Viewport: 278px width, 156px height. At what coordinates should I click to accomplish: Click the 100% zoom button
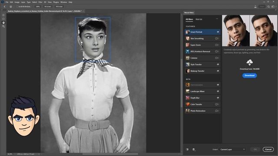point(38,6)
